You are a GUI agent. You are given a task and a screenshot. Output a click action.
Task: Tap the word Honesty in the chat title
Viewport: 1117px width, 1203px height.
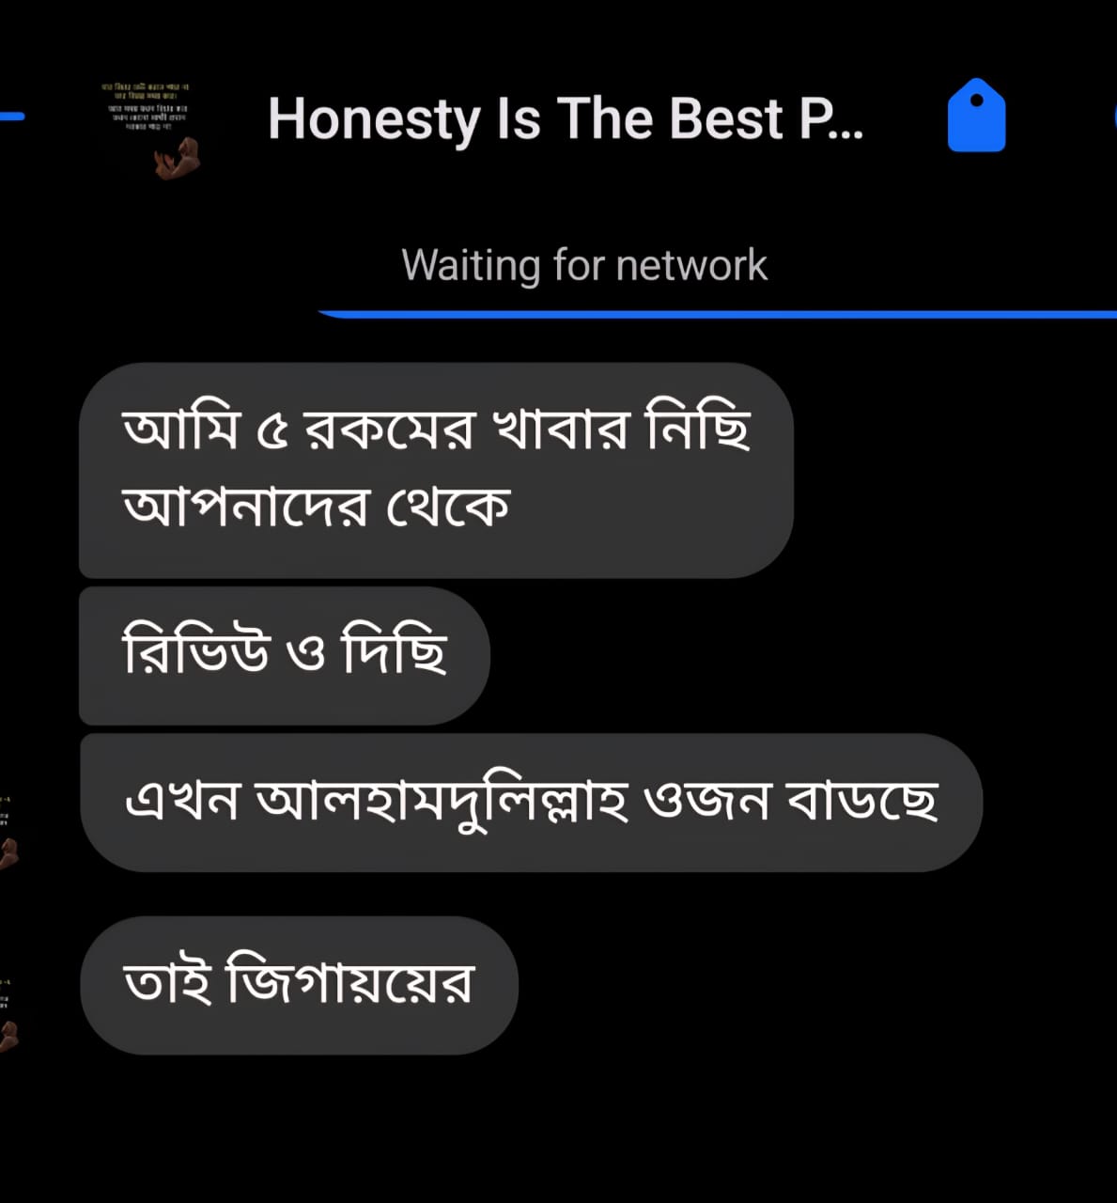374,120
